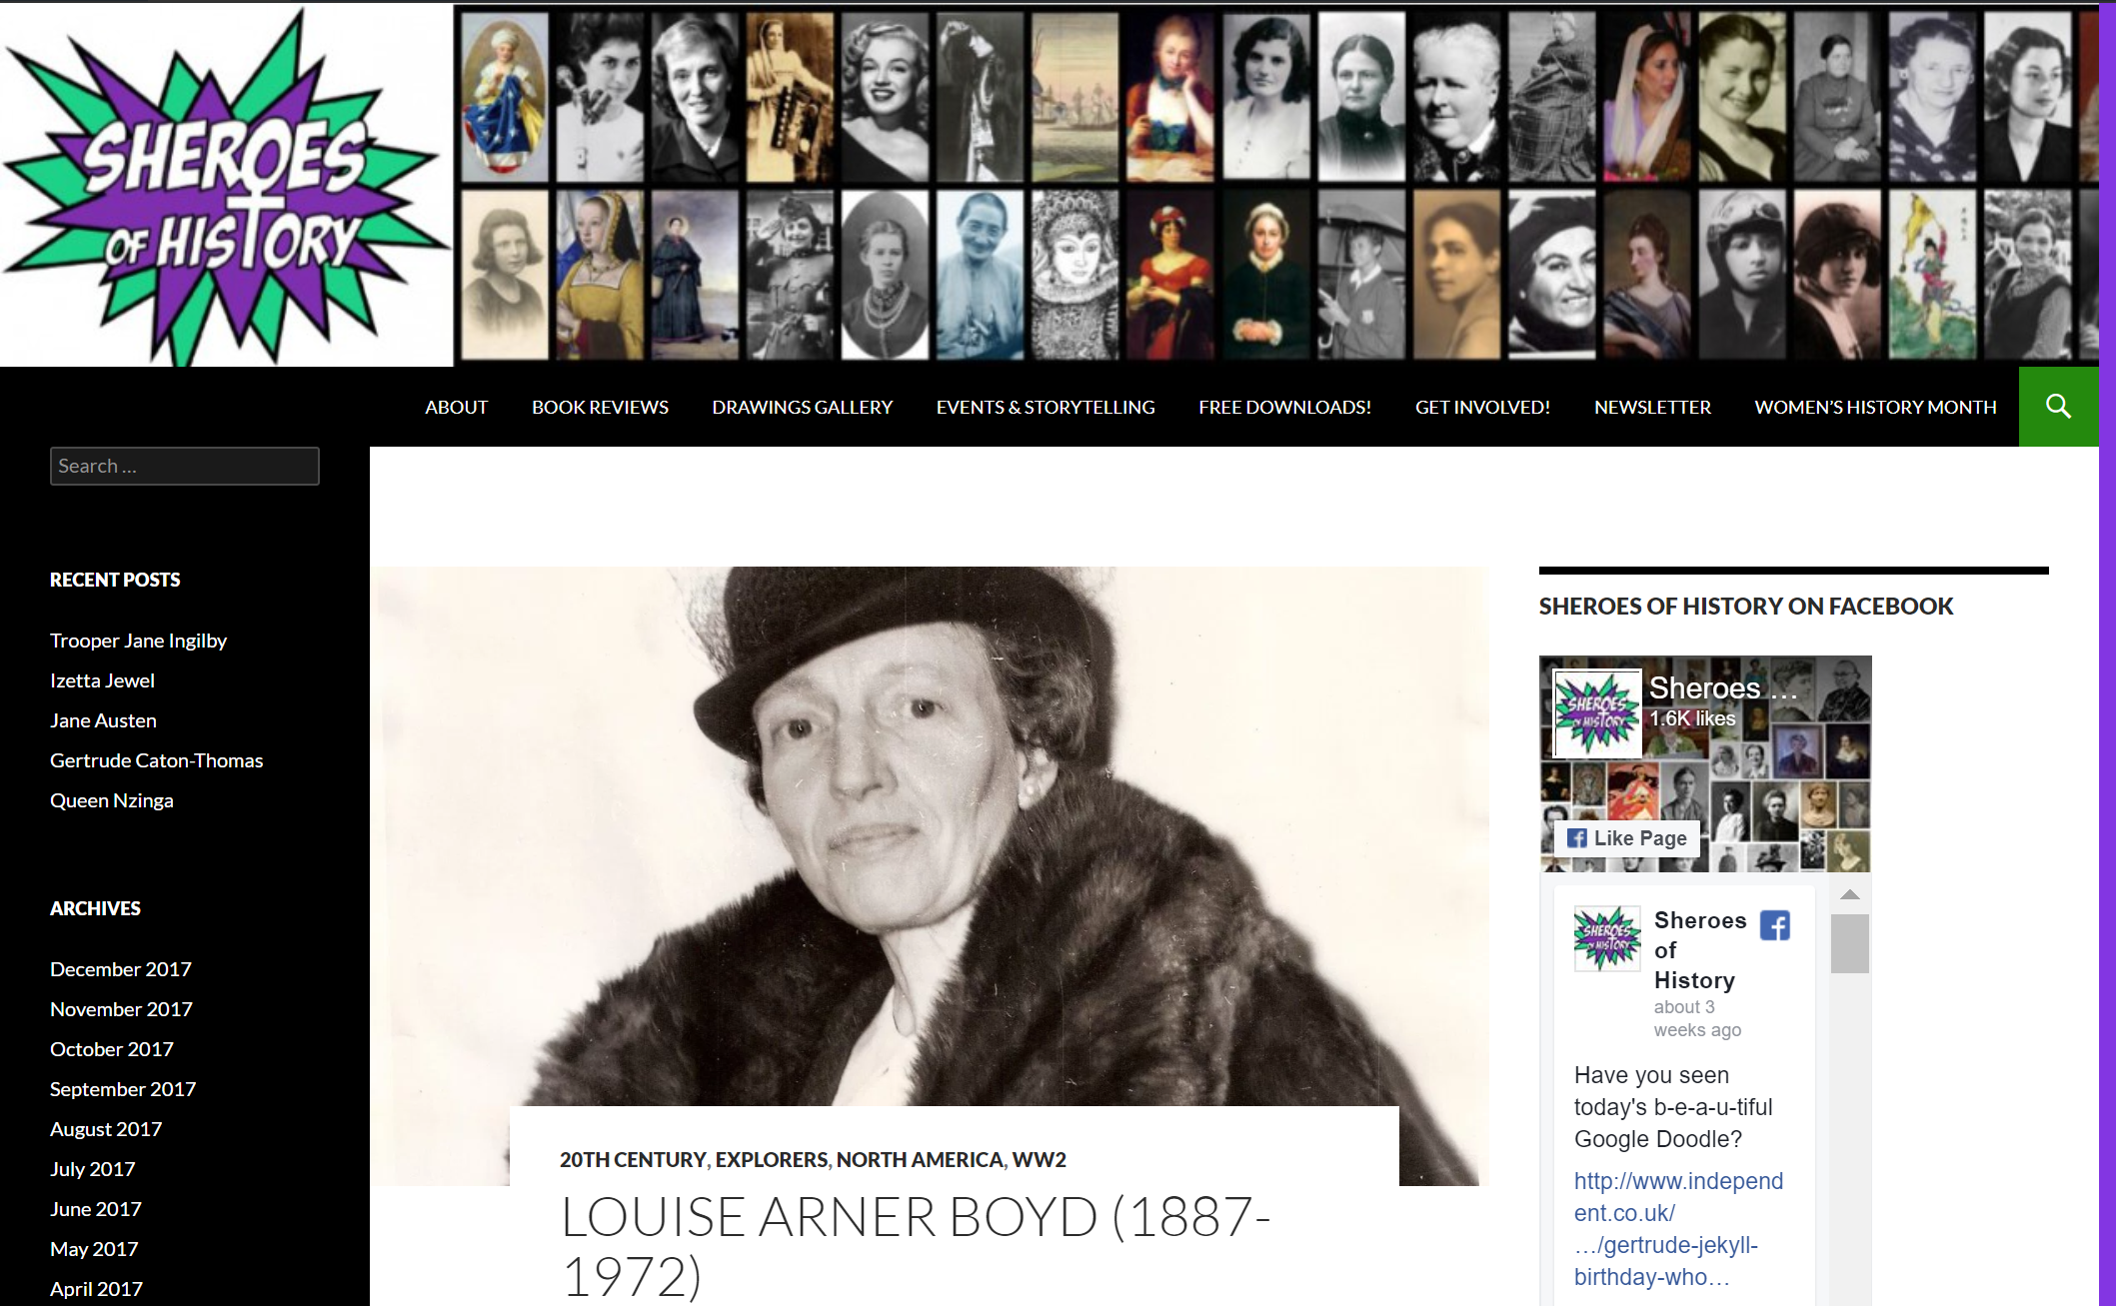Select the Explorers category tag

tap(771, 1159)
